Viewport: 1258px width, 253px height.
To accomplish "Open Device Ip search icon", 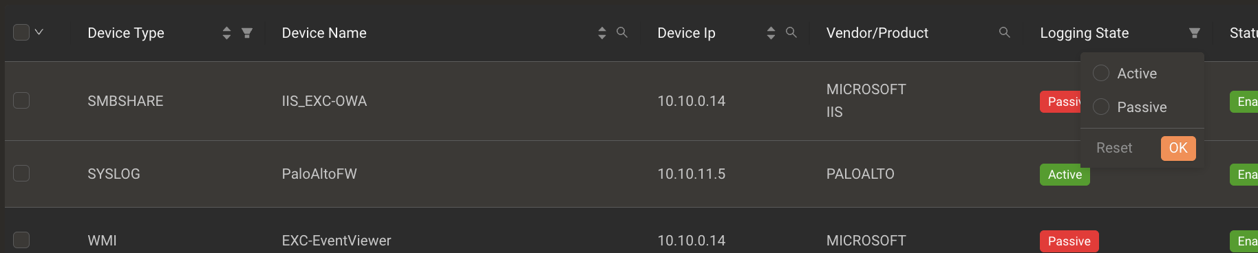I will click(x=791, y=32).
